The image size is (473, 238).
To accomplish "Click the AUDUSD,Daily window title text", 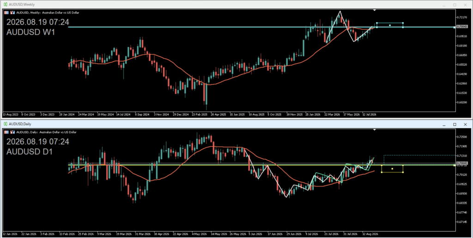I will [x=20, y=124].
